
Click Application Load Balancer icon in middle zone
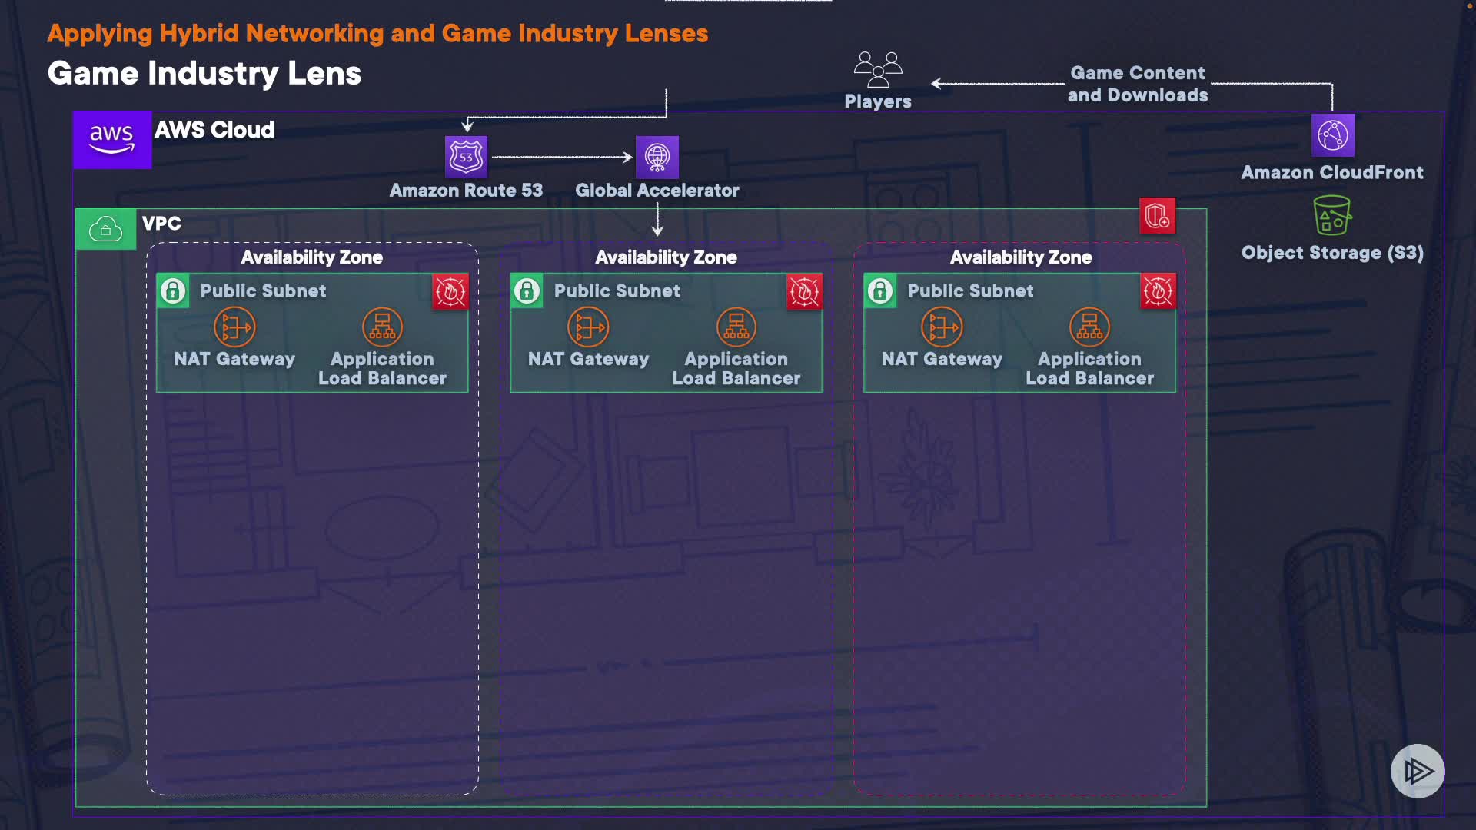coord(736,327)
